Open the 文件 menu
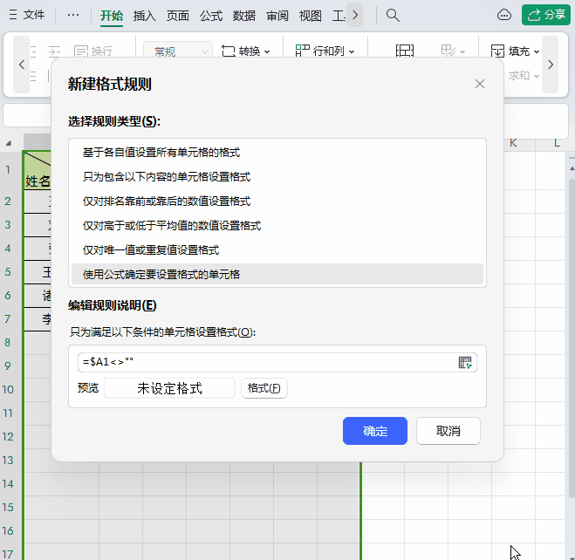The width and height of the screenshot is (575, 560). [x=27, y=15]
